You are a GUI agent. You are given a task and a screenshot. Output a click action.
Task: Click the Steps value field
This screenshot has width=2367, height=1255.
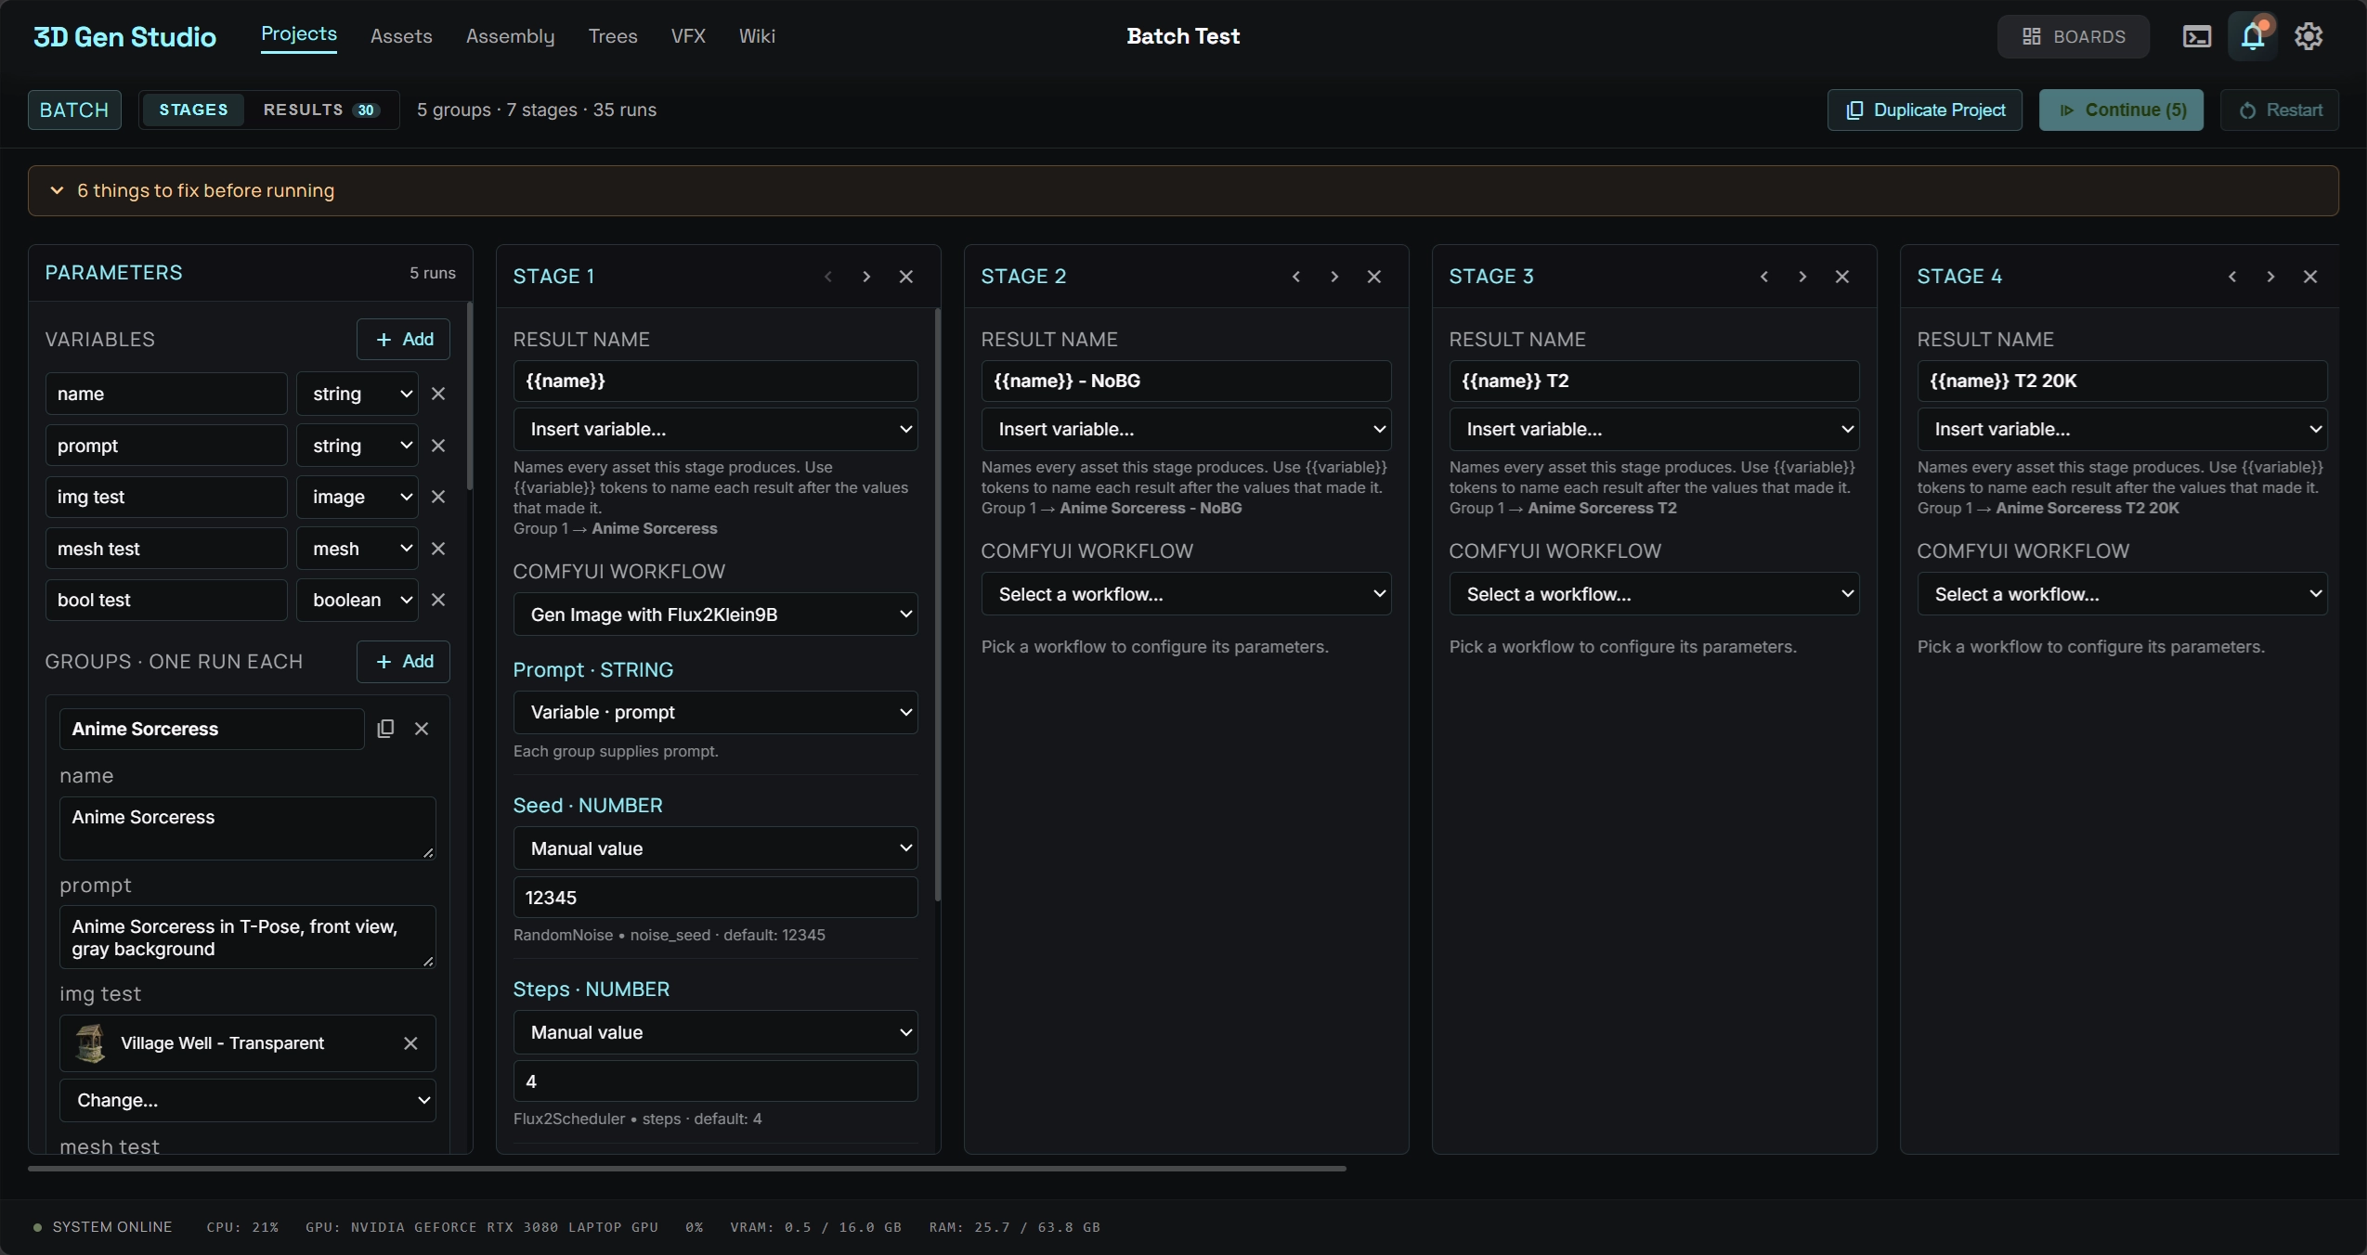coord(716,1081)
